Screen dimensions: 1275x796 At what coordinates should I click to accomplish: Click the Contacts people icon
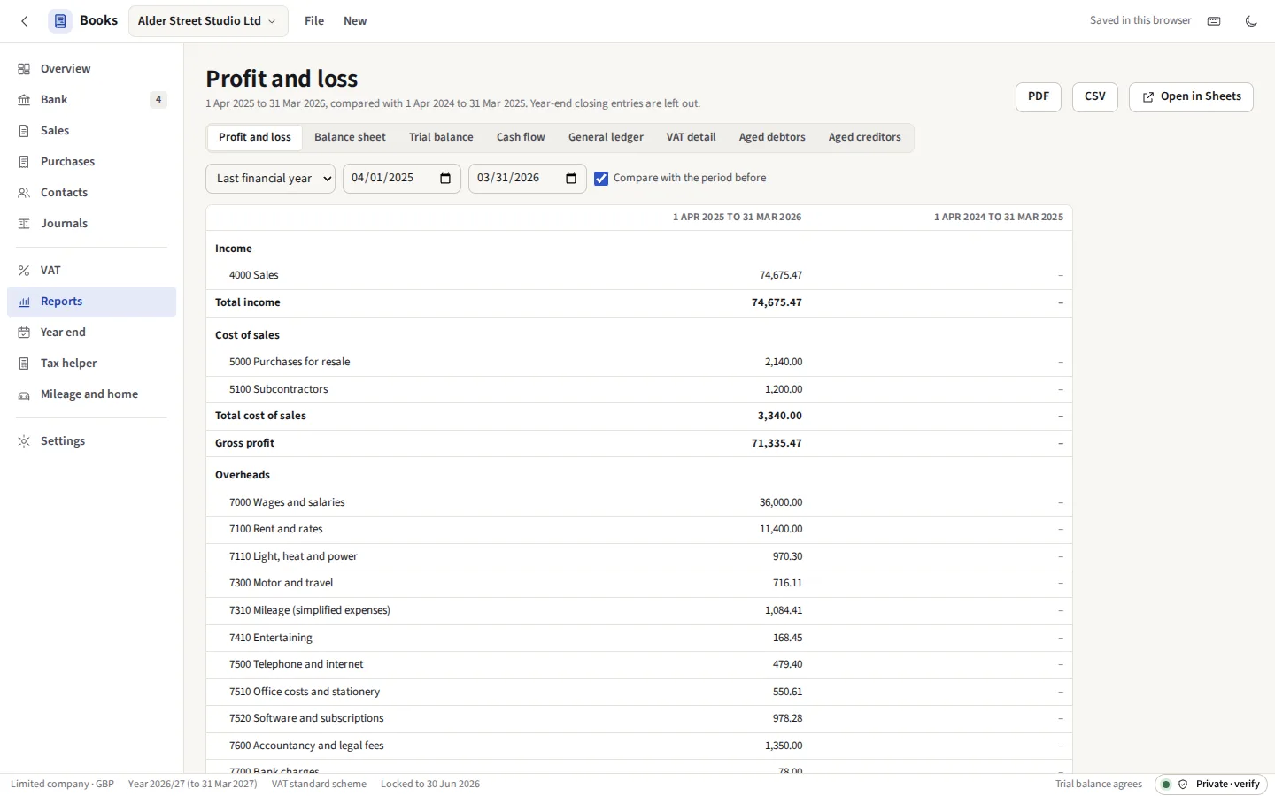[24, 193]
